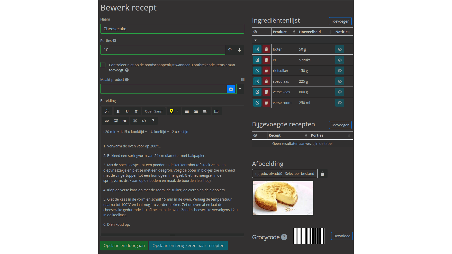Viewport: 452px width, 254px height.
Task: Add ingredient via Ingrediëntenlijst Toevoegen button
Action: (x=340, y=21)
